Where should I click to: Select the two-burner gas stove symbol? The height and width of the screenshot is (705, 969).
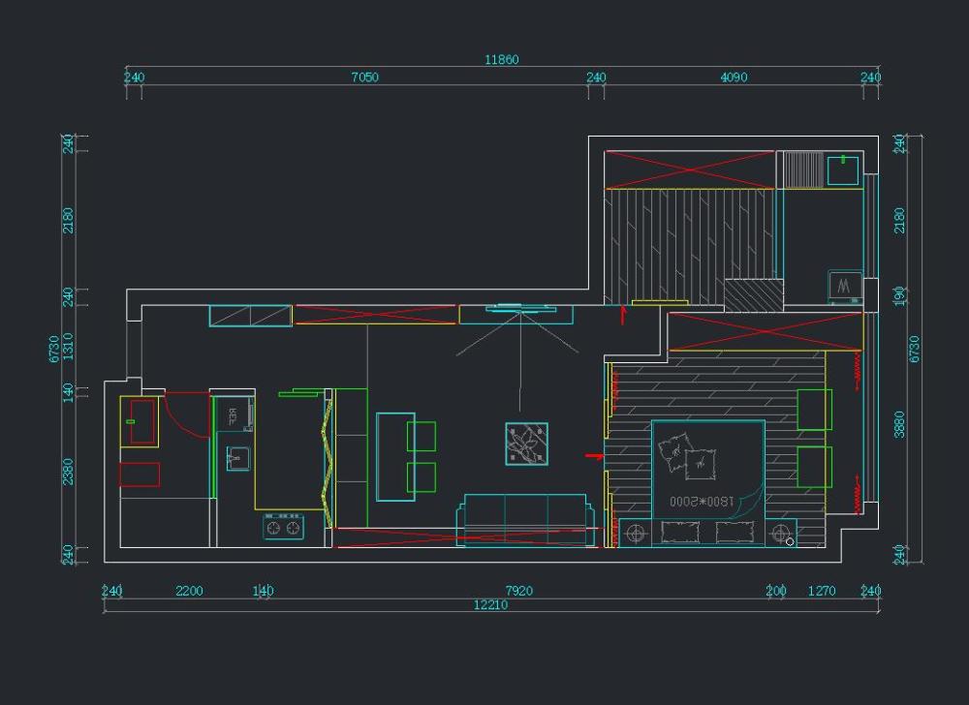[283, 528]
